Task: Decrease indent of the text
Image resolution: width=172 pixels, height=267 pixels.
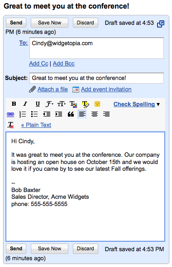Action: tap(47, 114)
